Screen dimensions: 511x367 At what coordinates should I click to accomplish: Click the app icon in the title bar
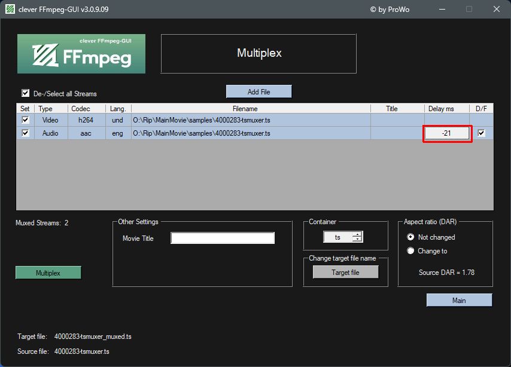tap(10, 9)
